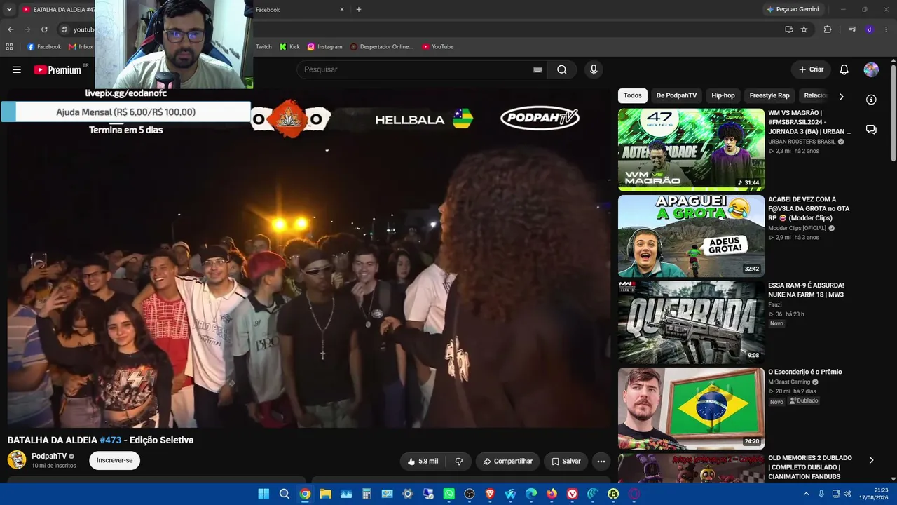Image resolution: width=897 pixels, height=505 pixels.
Task: Open comments panel icon in sidebar
Action: (871, 130)
